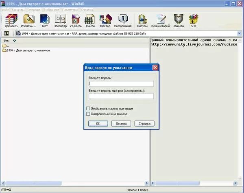Click the WinRAR title bar app icon
The height and width of the screenshot is (193, 244).
[x=3, y=4]
